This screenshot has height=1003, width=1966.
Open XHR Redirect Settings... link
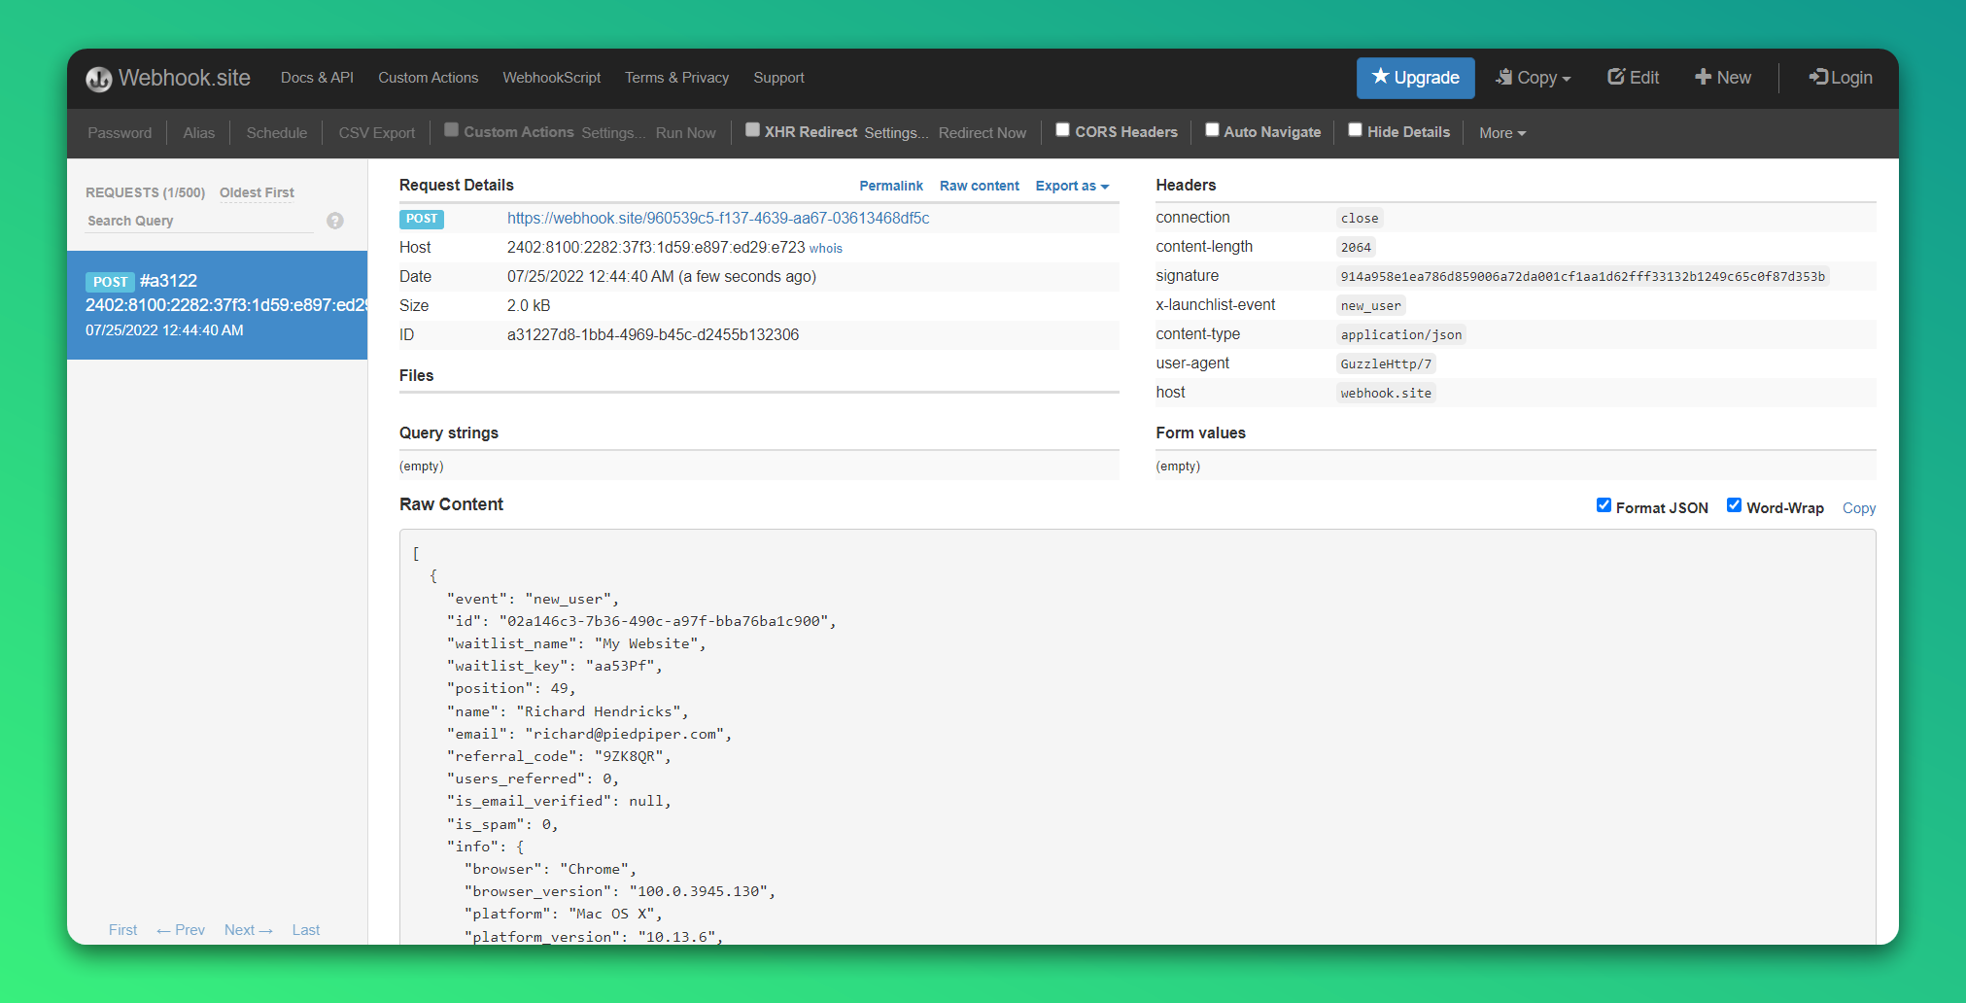[895, 133]
